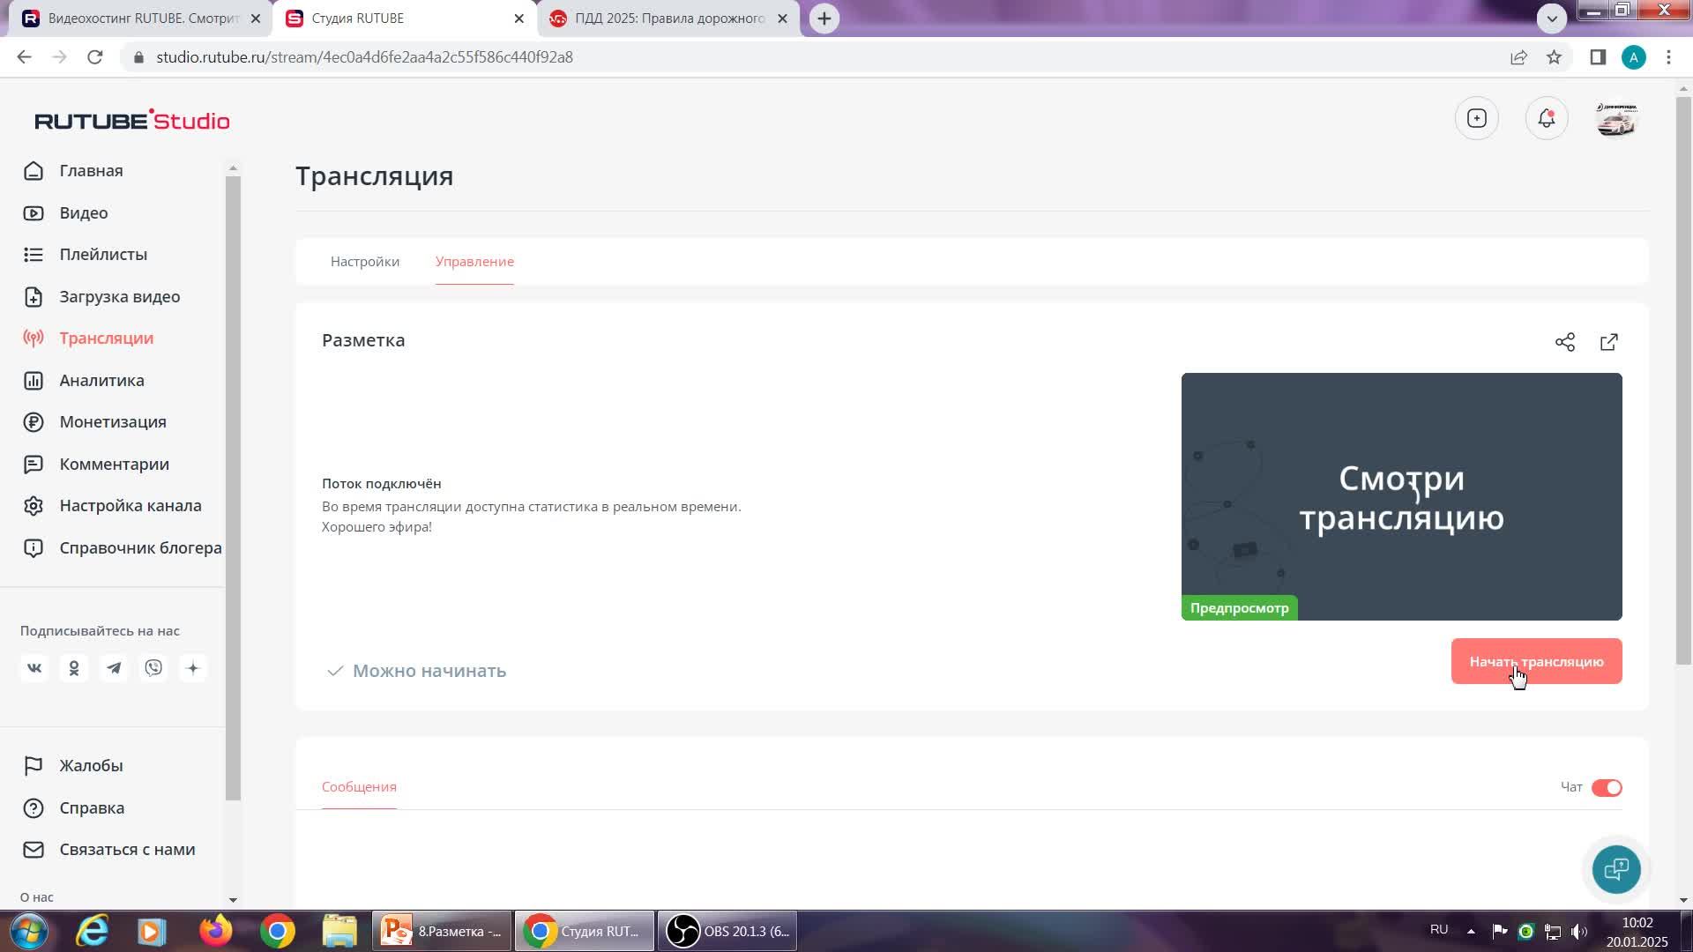Switch to the Настройки tab
This screenshot has height=952, width=1693.
click(x=364, y=262)
